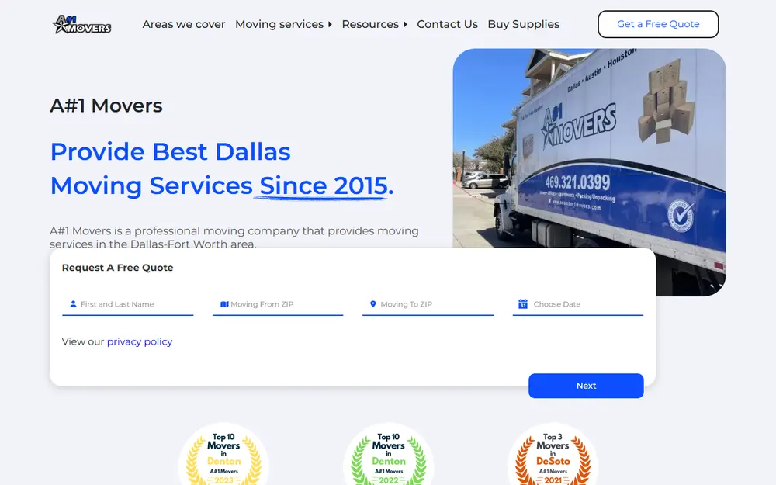Click Get a Free Quote button
Screen dimensions: 776x485
658,24
